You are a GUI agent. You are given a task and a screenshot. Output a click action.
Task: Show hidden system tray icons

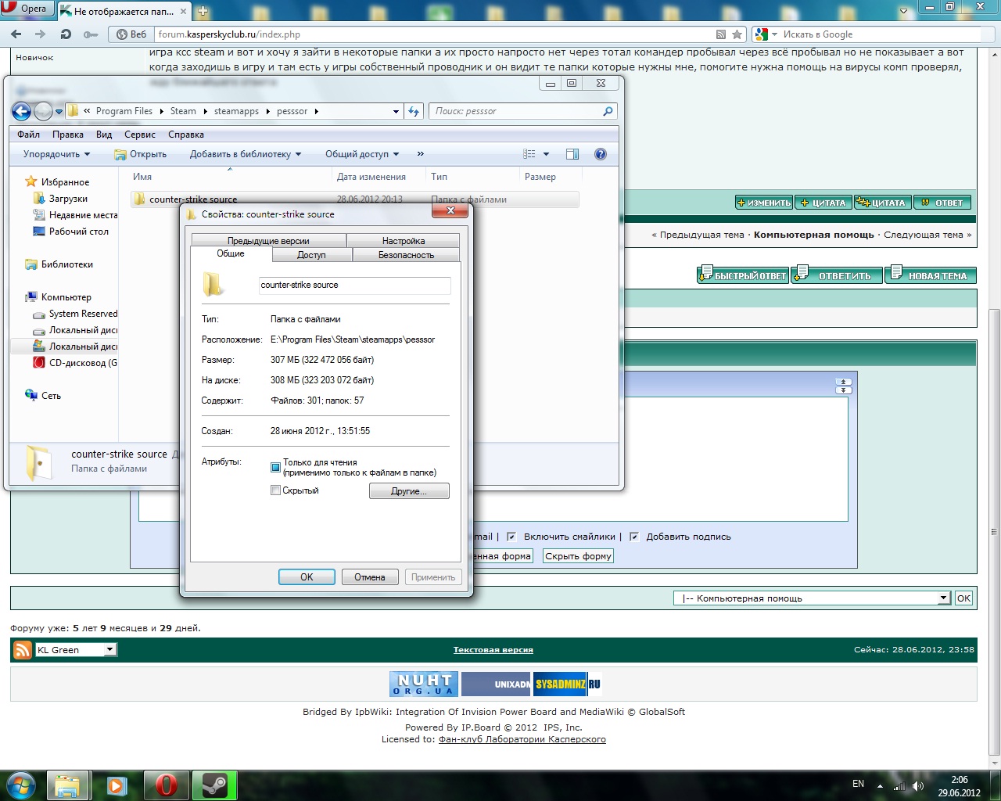(880, 785)
